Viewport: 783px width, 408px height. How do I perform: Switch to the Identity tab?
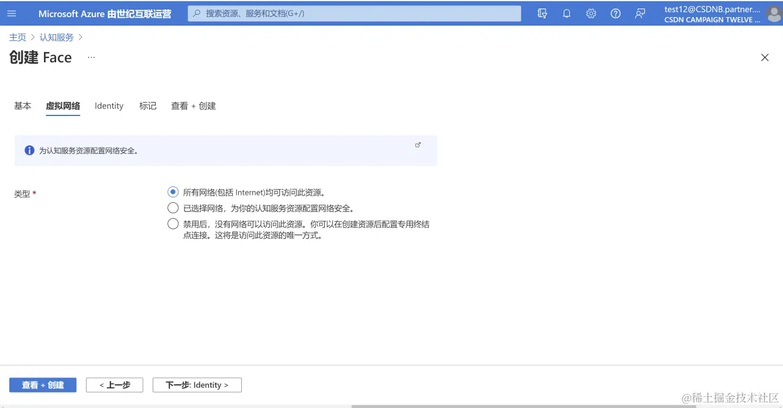(109, 106)
